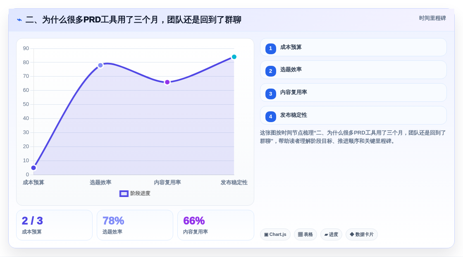This screenshot has width=463, height=257.
Task: Click the 78% 选题效率 stat card
Action: tap(135, 225)
